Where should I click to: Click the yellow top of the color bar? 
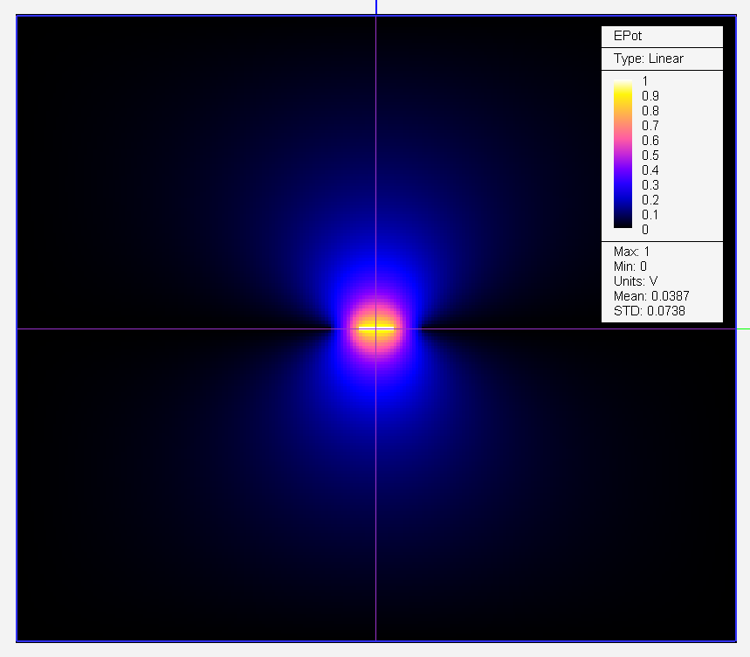623,86
